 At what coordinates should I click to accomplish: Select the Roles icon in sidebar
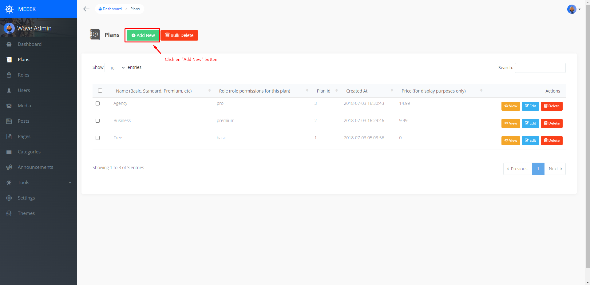pyautogui.click(x=9, y=75)
